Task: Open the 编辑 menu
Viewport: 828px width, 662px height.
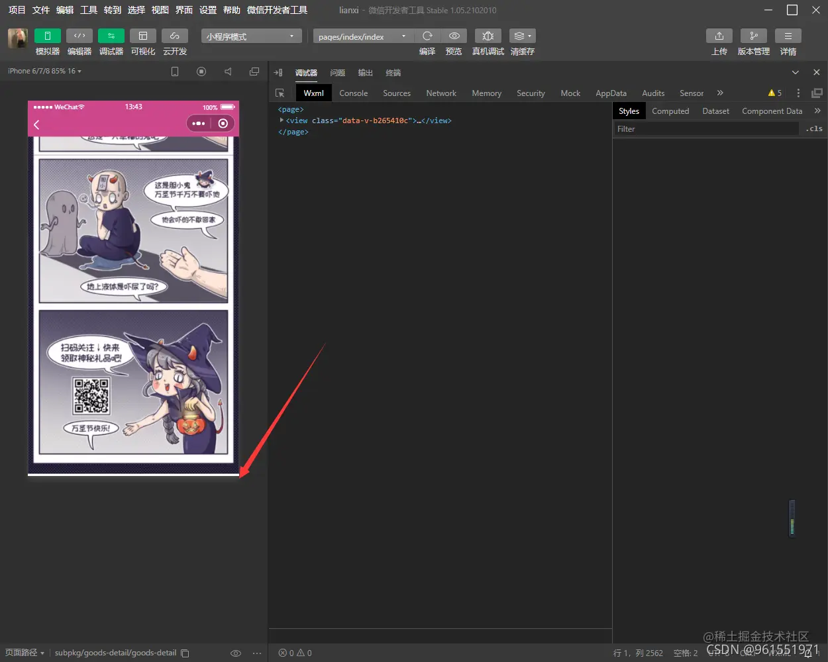Action: point(65,10)
